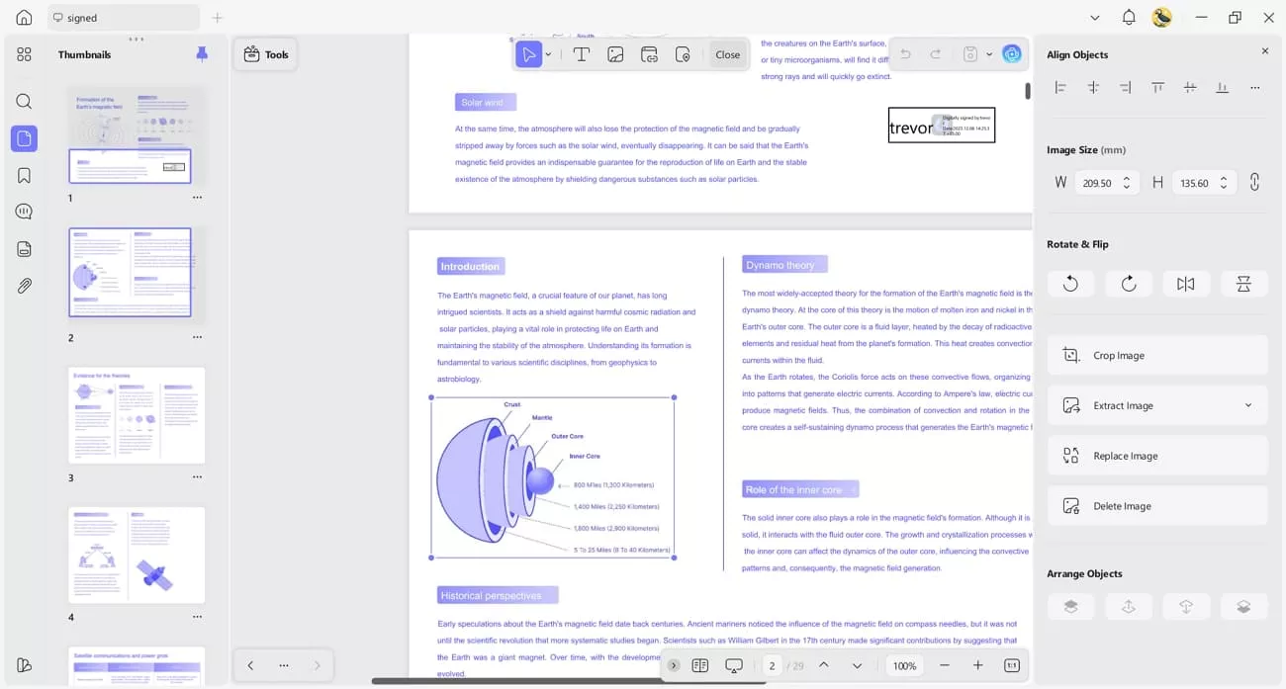This screenshot has height=689, width=1286.
Task: Select the Text edit tool in toolbar
Action: [x=582, y=54]
